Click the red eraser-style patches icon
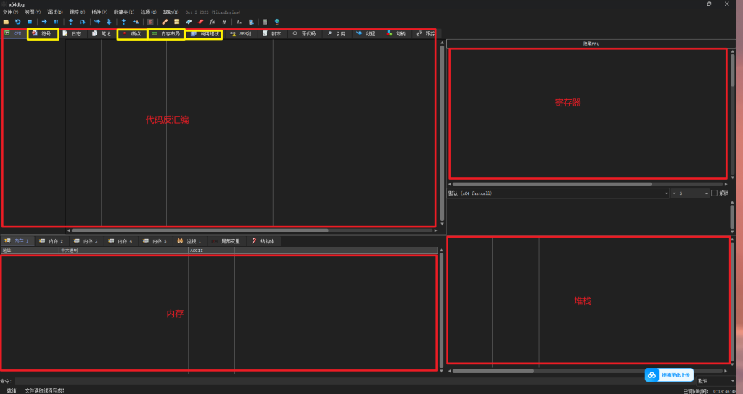The image size is (743, 394). [x=201, y=22]
